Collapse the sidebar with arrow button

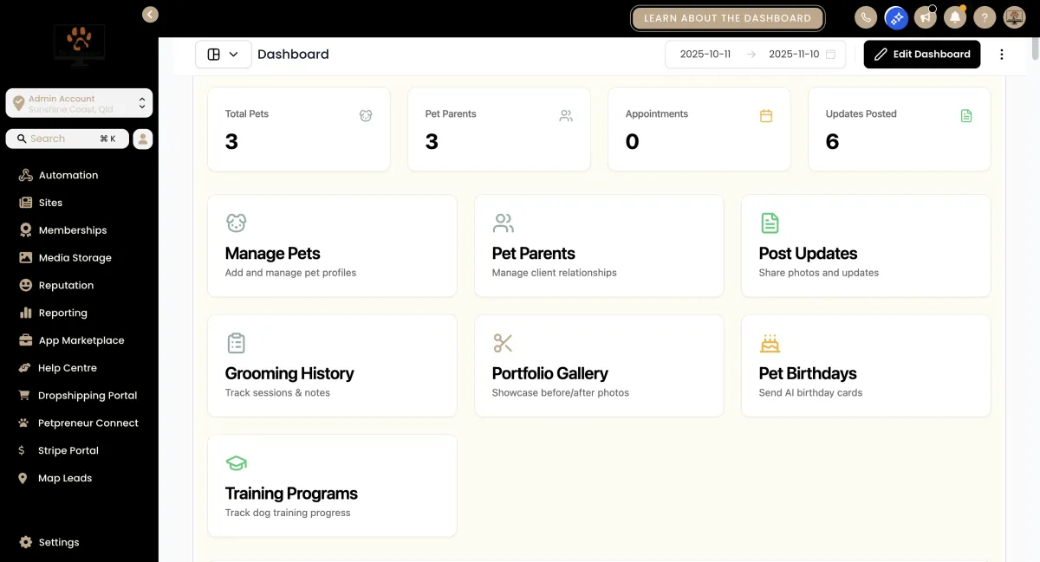(151, 14)
